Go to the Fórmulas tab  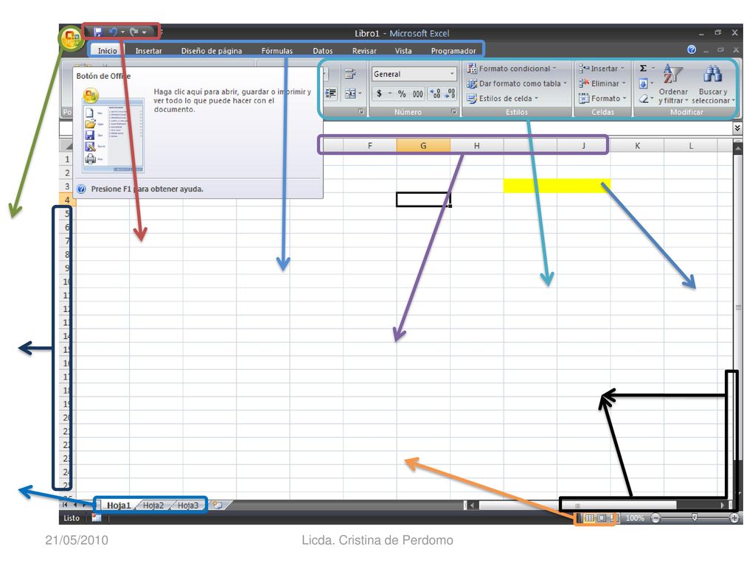(277, 51)
